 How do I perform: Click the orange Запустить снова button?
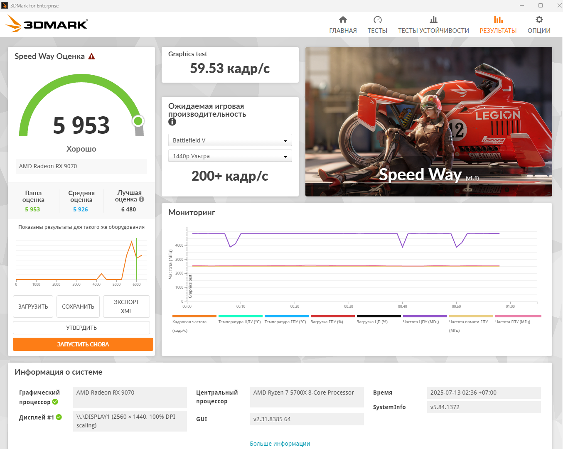point(83,344)
